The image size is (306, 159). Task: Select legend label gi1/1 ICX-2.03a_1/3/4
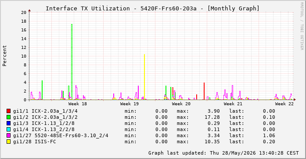coord(45,111)
